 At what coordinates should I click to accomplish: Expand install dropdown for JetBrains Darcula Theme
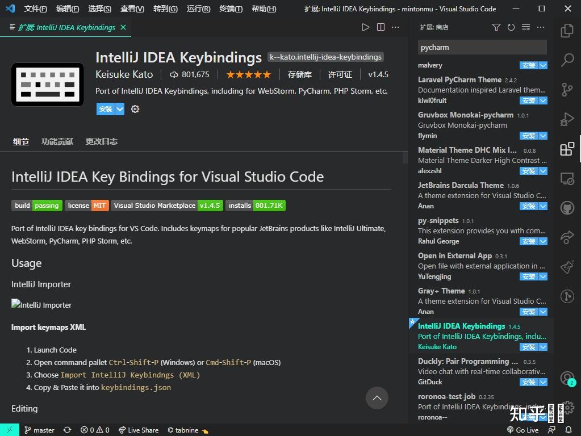(543, 206)
